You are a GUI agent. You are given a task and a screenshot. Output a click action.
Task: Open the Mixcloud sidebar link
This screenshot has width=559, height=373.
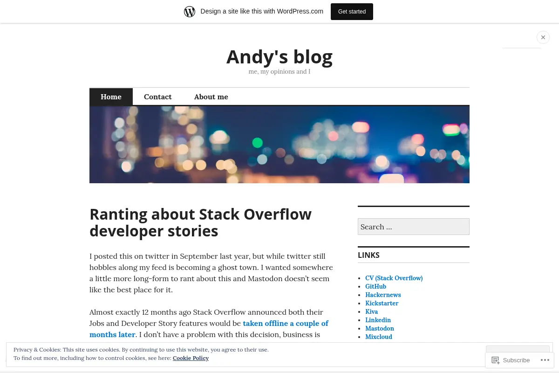point(379,337)
